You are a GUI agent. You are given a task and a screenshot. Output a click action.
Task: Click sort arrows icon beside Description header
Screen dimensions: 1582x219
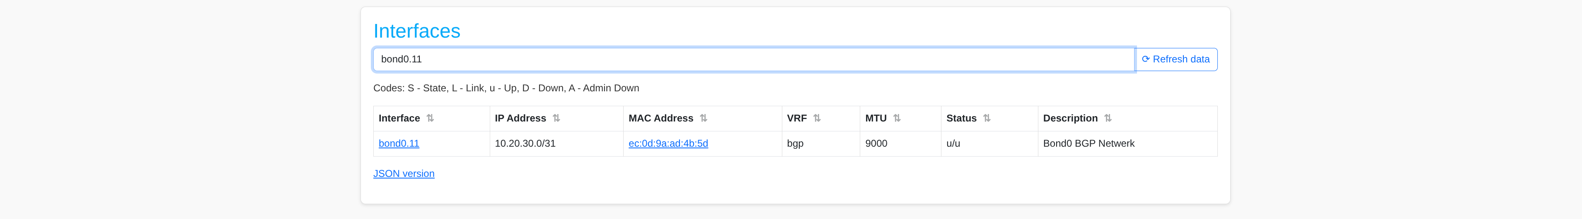click(x=1107, y=118)
